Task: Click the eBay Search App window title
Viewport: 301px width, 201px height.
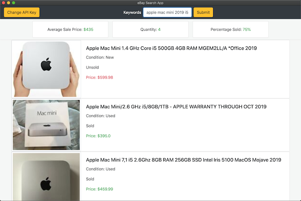Action: 150,3
